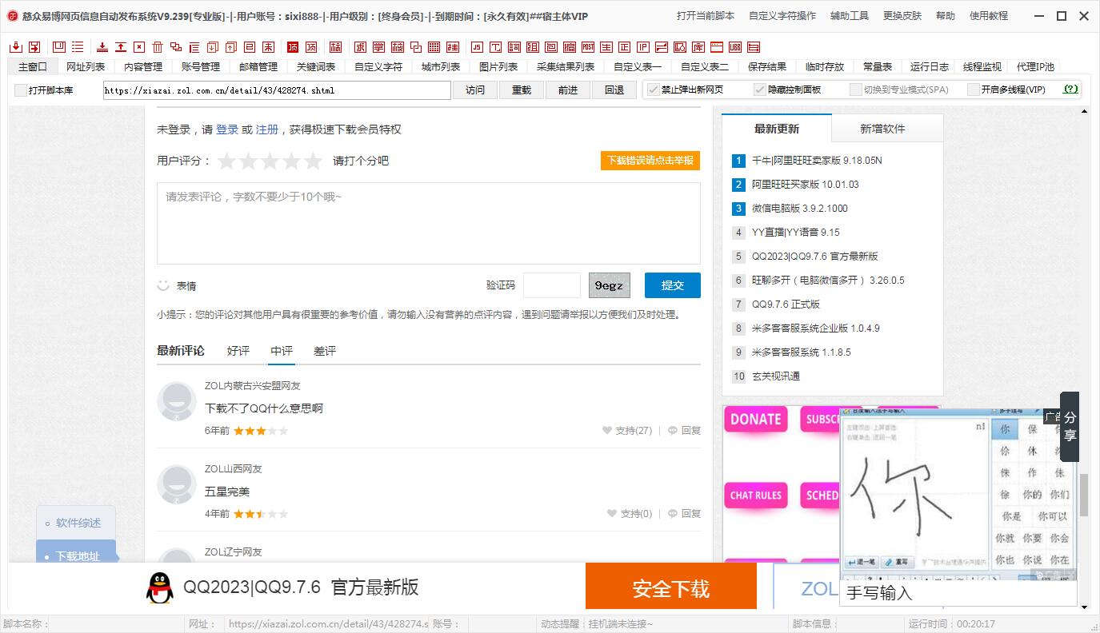
Task: Click the browser window toolbar icon
Action: tap(717, 47)
